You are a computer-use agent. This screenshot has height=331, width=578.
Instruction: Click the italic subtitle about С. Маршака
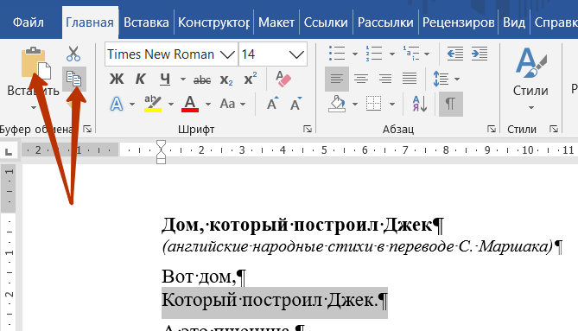click(x=358, y=246)
